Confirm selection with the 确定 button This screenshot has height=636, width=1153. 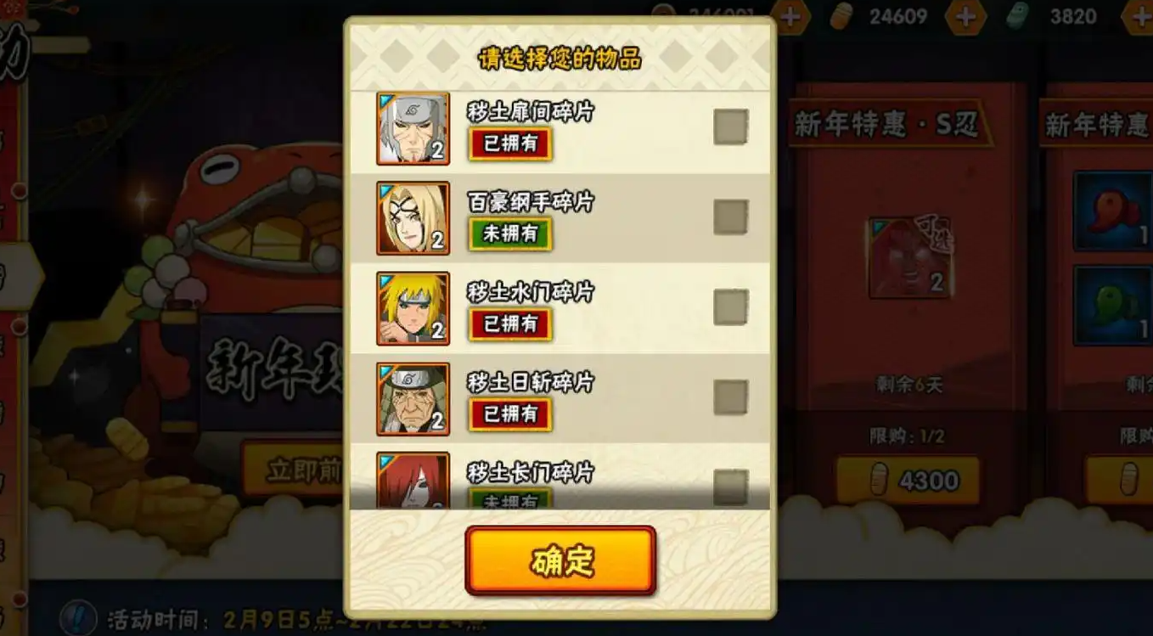click(x=560, y=560)
